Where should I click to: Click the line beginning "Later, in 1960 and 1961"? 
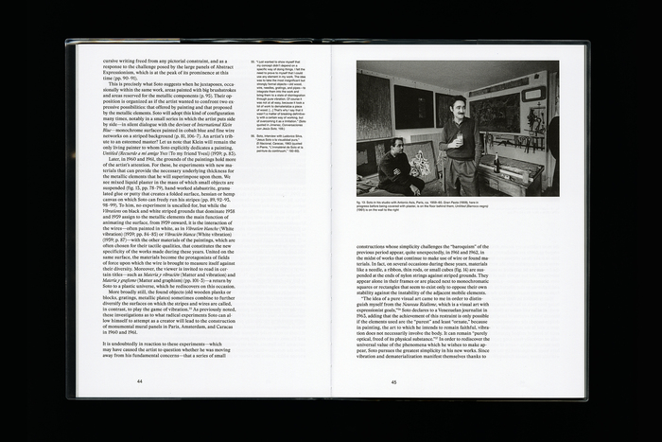tap(172, 159)
